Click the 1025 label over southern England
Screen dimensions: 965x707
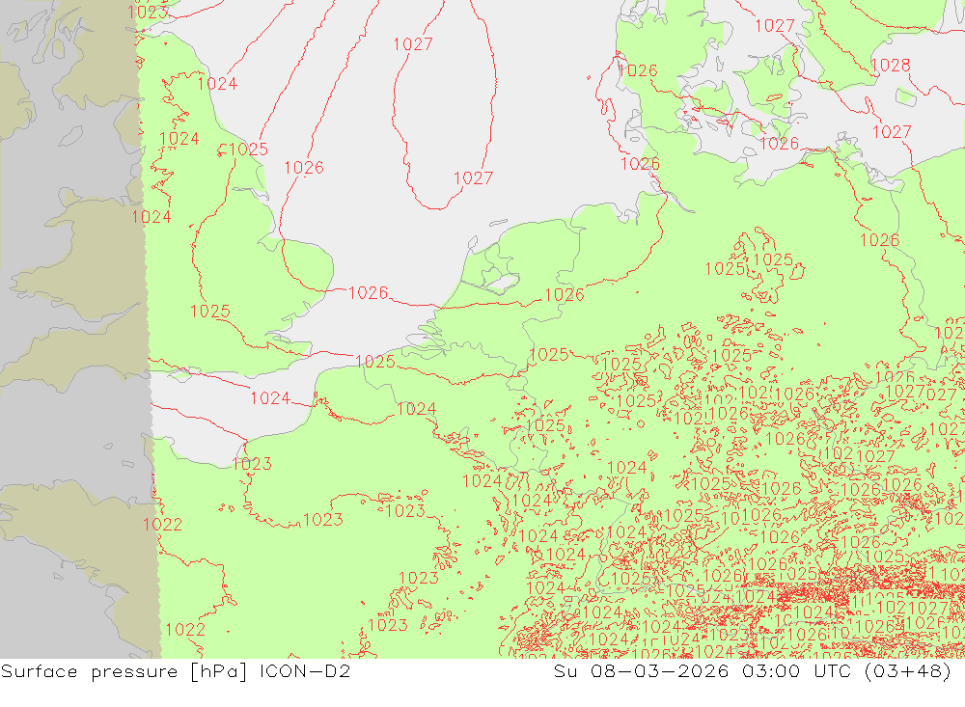coord(209,312)
